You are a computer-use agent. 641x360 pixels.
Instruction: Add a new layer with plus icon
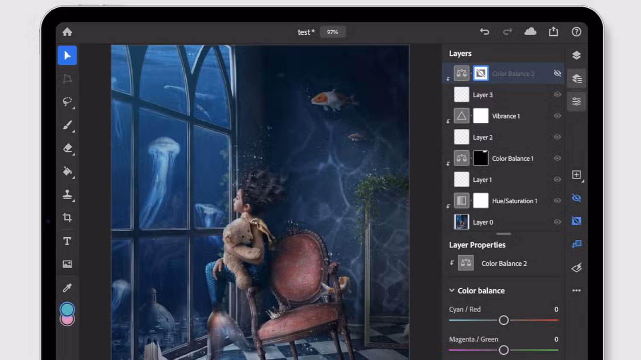click(x=576, y=175)
